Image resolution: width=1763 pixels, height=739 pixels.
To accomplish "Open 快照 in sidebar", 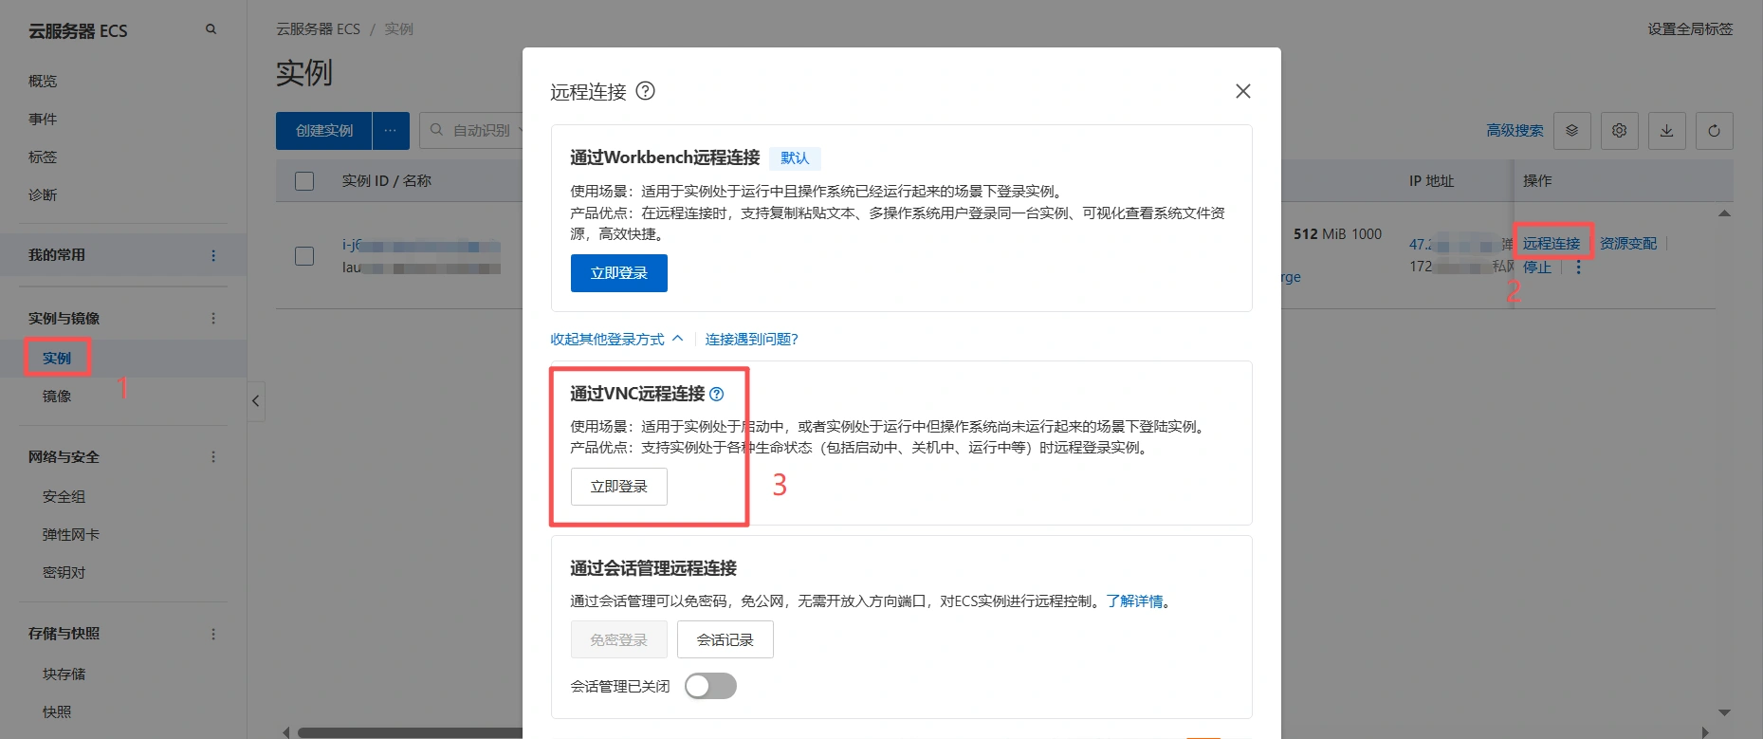I will 57,712.
